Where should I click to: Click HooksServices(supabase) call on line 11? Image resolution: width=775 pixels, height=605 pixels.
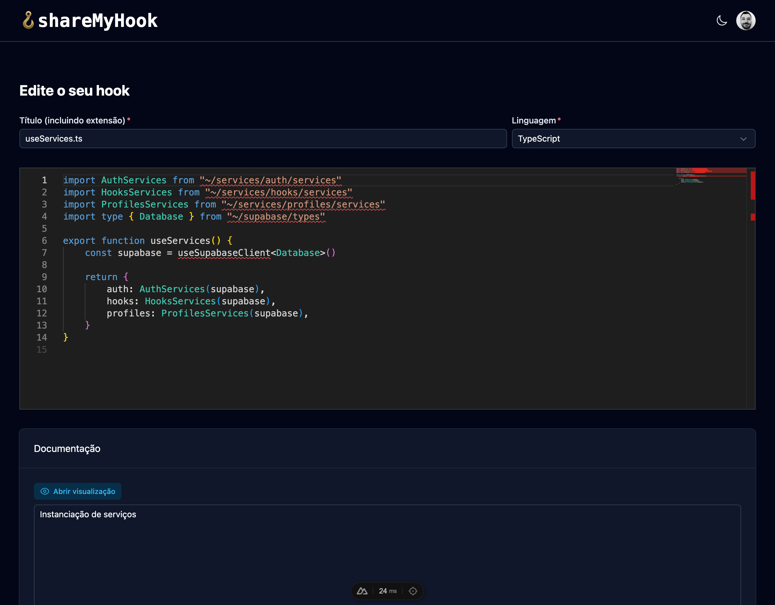208,301
